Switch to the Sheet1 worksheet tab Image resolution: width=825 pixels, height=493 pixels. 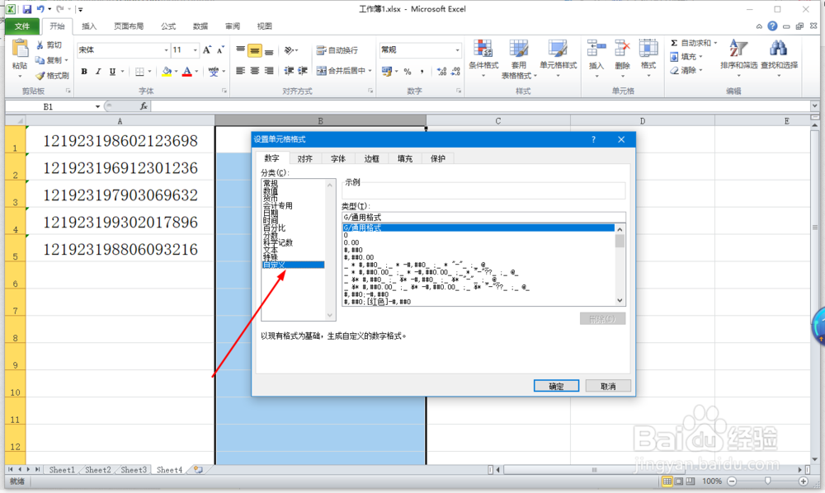pos(62,470)
